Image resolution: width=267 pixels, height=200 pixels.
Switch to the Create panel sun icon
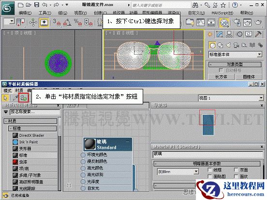click(210, 34)
